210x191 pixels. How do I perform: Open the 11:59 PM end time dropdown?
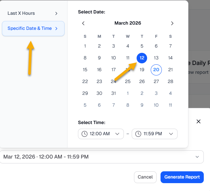[x=155, y=134]
